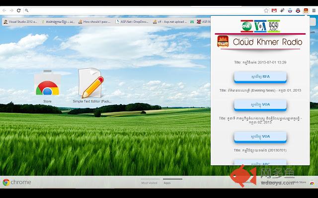The height and width of the screenshot is (198, 318).
Task: Click the browser forward arrow
Action: click(x=11, y=10)
